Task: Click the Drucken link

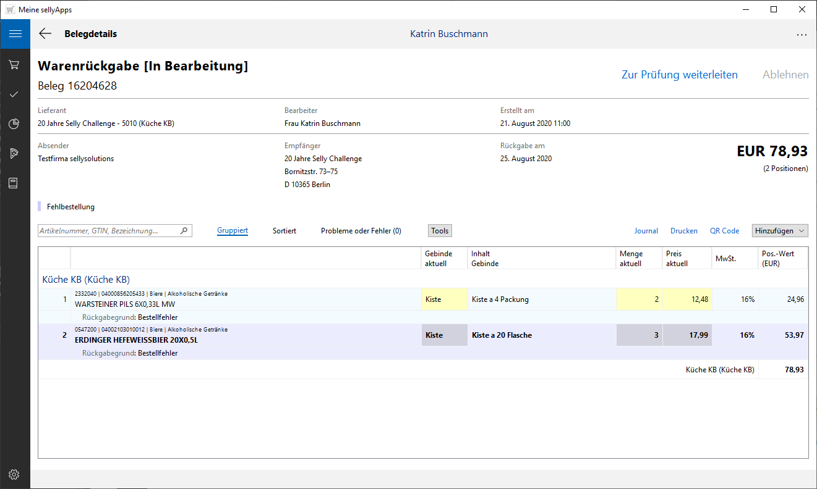Action: pos(683,231)
